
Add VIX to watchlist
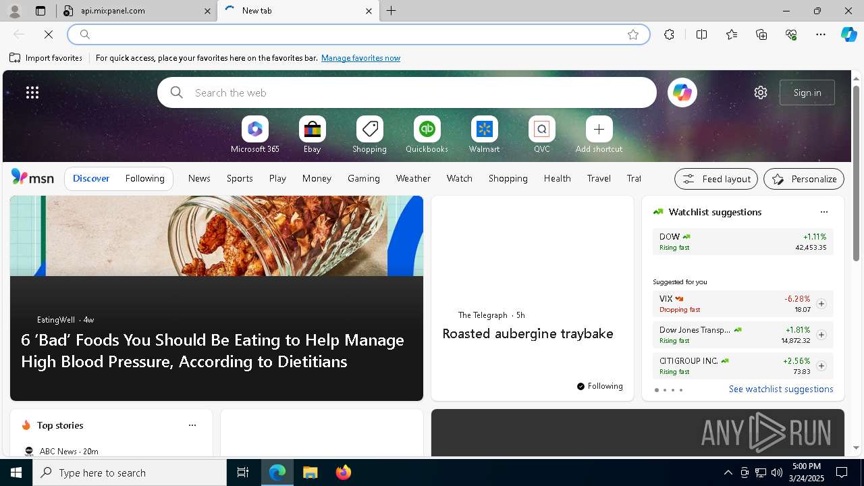click(x=821, y=304)
